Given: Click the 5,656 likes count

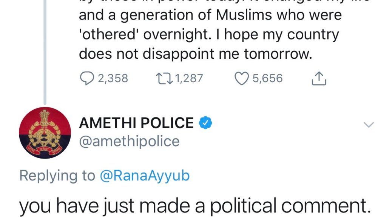Looking at the screenshot, I should tap(267, 78).
